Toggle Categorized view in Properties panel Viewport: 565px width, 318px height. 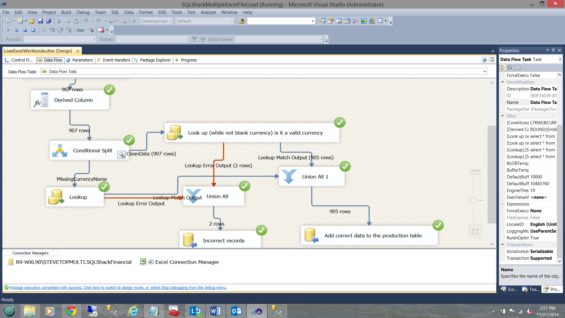pyautogui.click(x=503, y=67)
